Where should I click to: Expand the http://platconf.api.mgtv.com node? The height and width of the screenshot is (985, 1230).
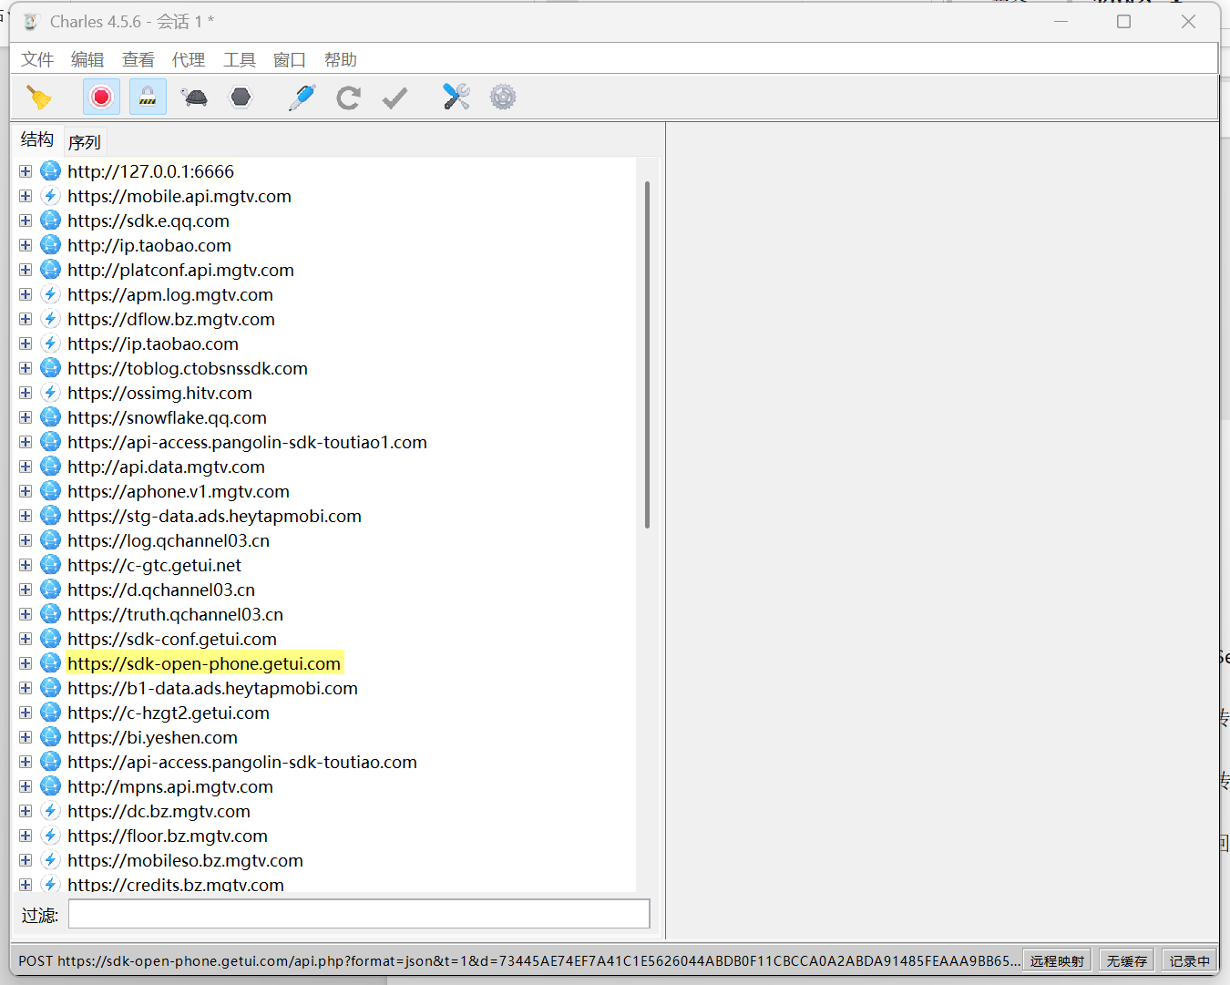26,270
